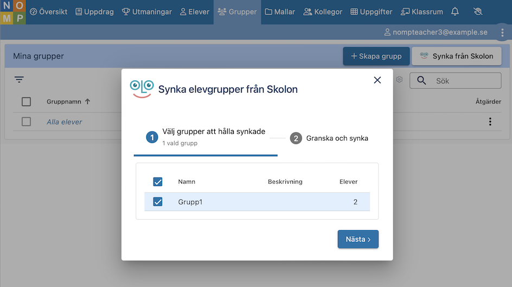Check the Alla elever row checkbox
Image resolution: width=512 pixels, height=287 pixels.
(26, 122)
